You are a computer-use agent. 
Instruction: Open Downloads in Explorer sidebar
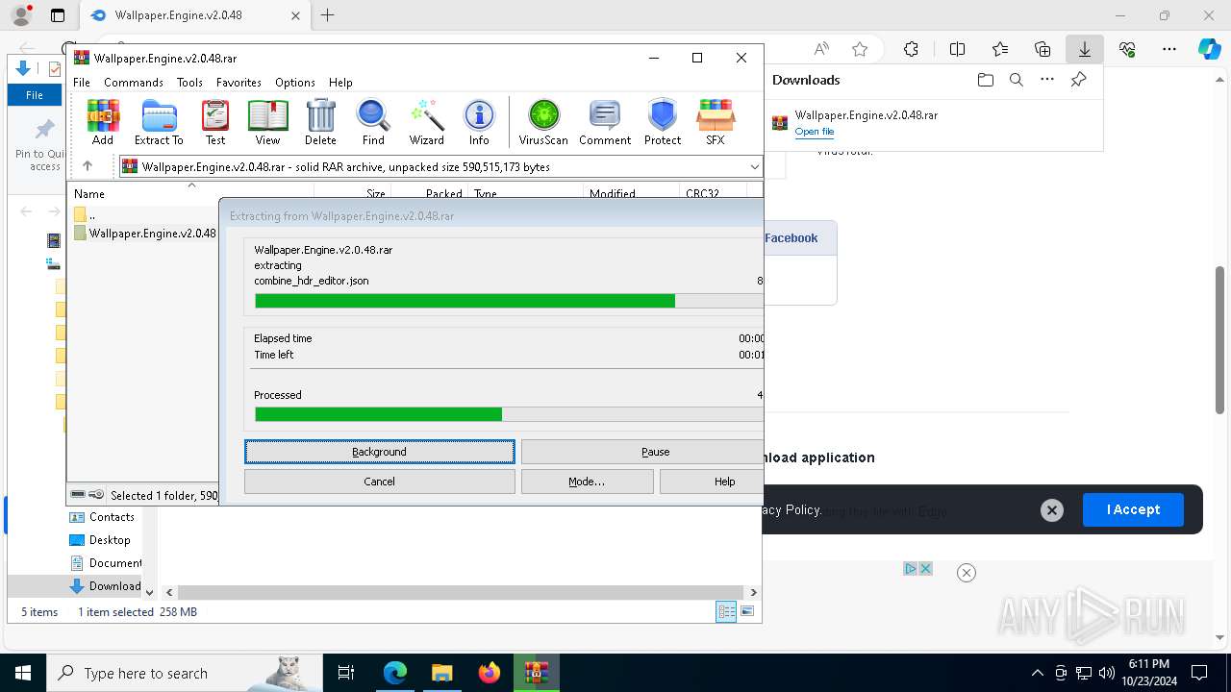[106, 586]
